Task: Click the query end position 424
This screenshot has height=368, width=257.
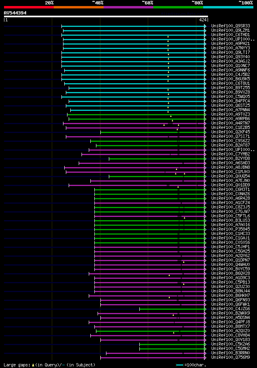Action: click(203, 20)
